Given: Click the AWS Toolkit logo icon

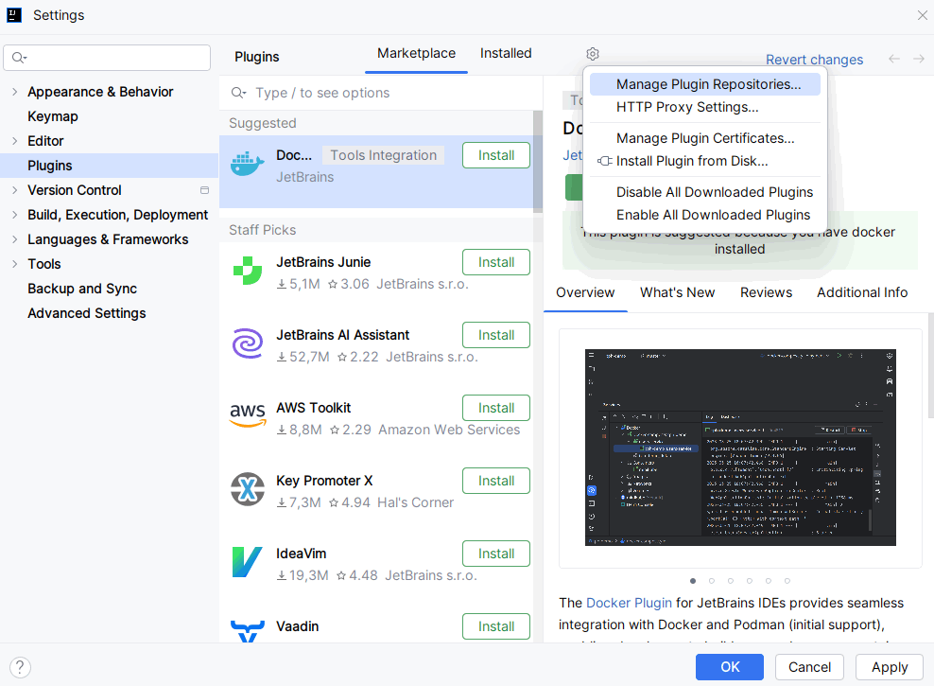Looking at the screenshot, I should (x=248, y=417).
